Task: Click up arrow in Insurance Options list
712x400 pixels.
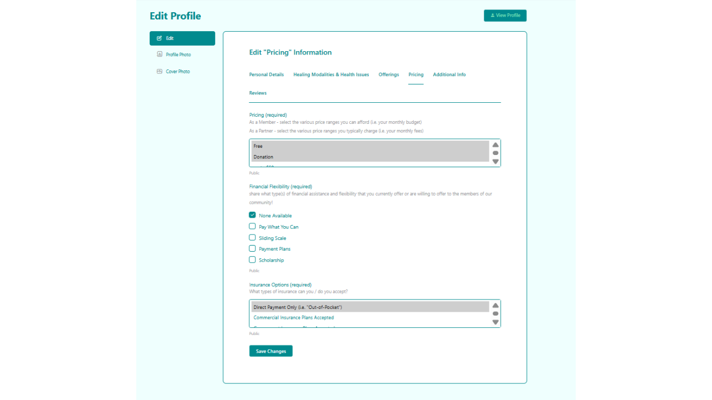Action: pyautogui.click(x=496, y=306)
